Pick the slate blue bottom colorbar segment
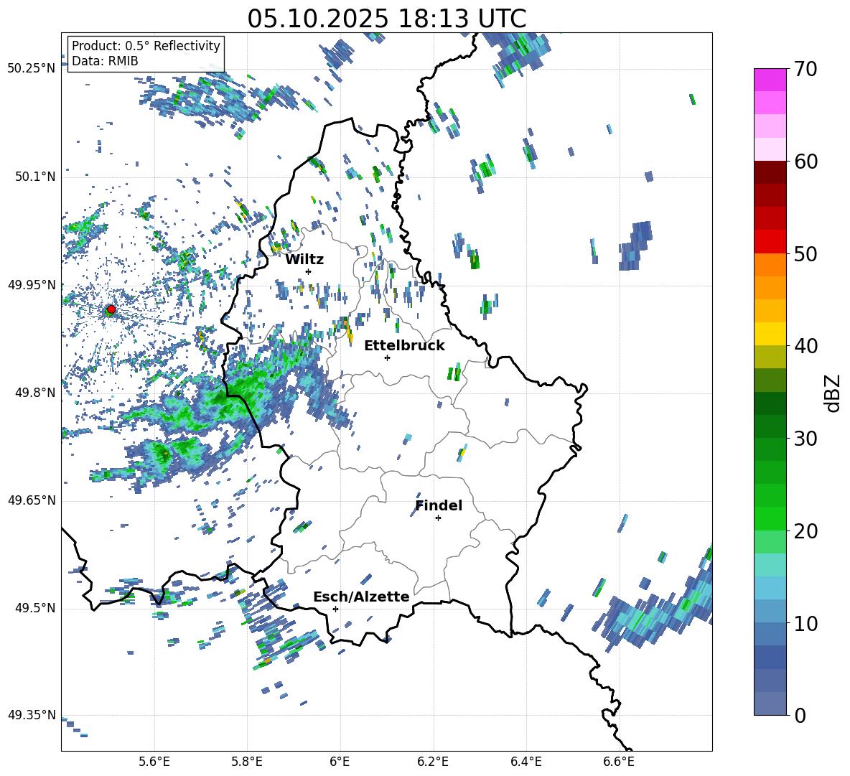 tap(770, 703)
